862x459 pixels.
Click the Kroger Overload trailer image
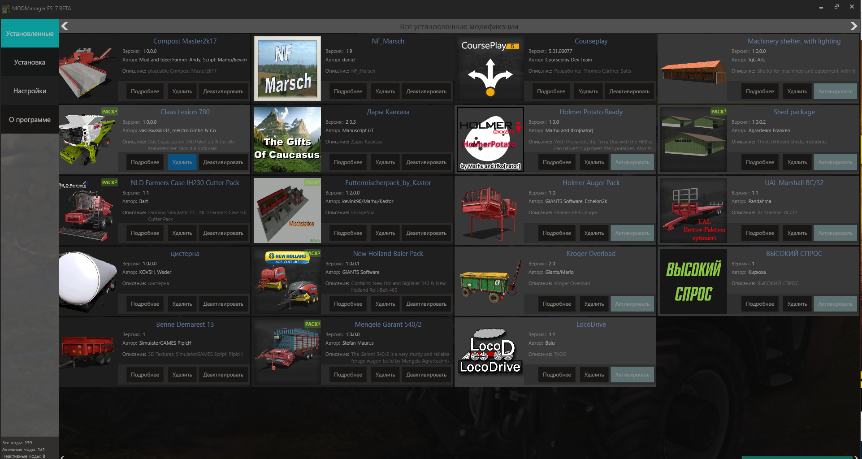click(x=490, y=281)
